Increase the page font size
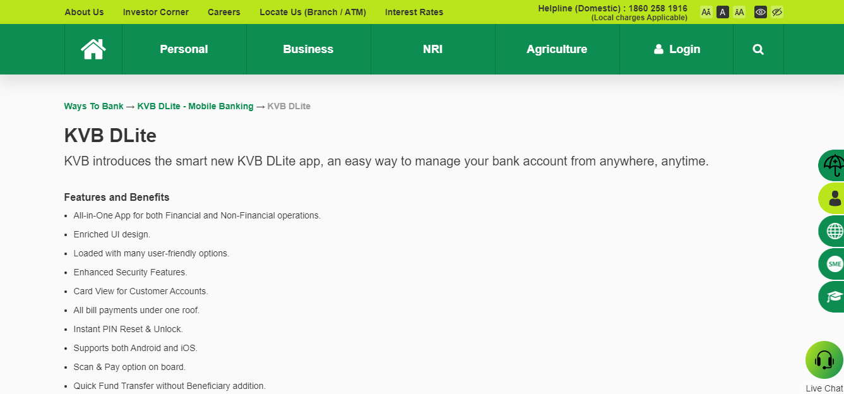Image resolution: width=844 pixels, height=394 pixels. (739, 12)
